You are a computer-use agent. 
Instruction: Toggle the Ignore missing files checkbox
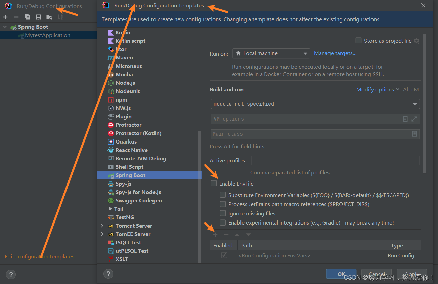coord(223,213)
